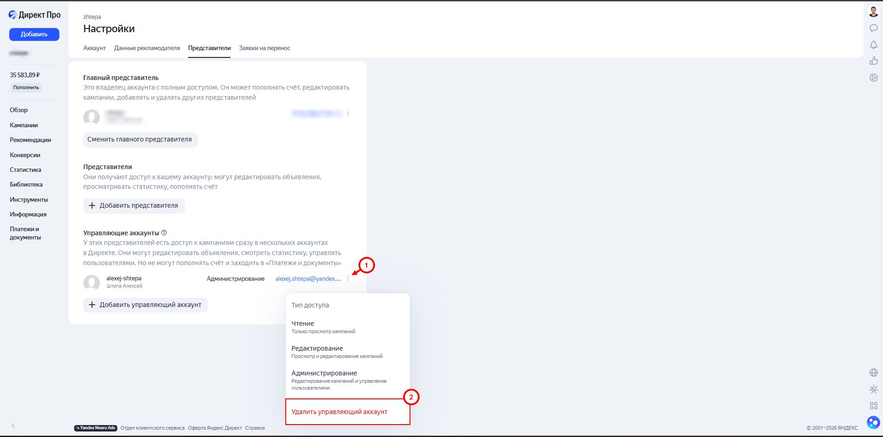Open Статистика in the sidebar
Screen dimensions: 883x437
pyautogui.click(x=26, y=170)
